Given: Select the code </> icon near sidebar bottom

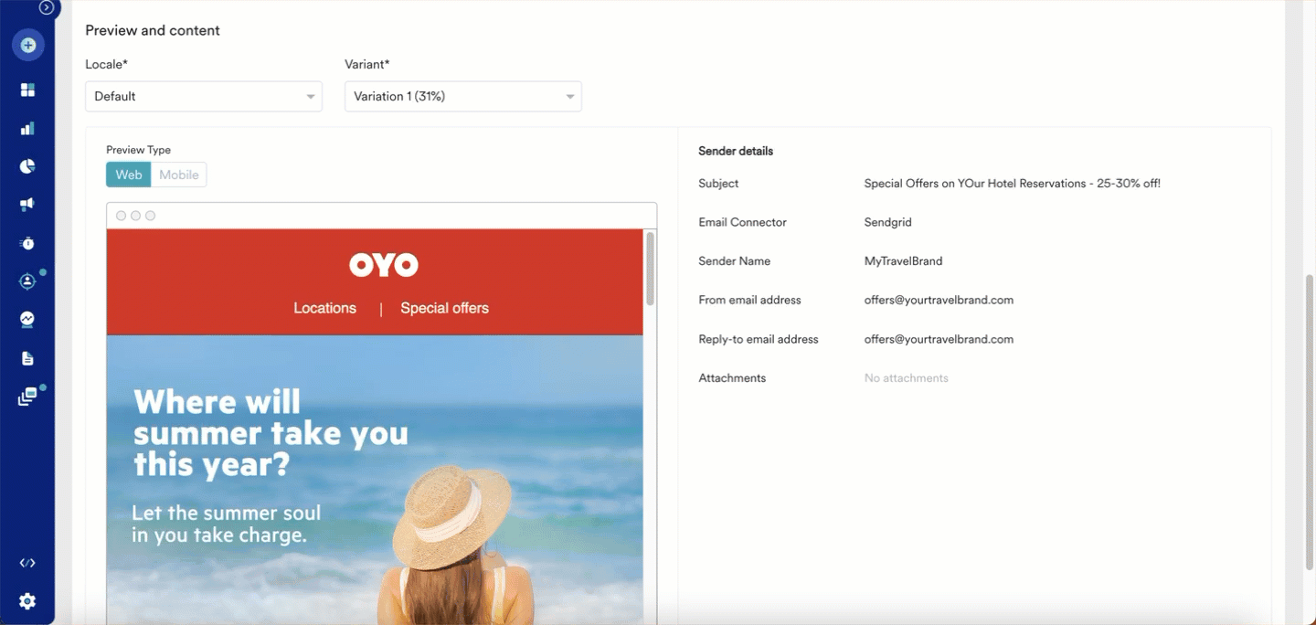Looking at the screenshot, I should pos(27,562).
